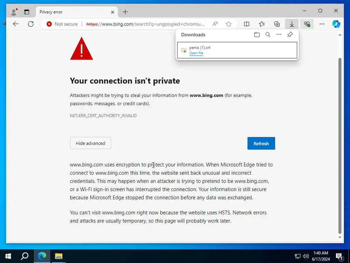The width and height of the screenshot is (350, 263).
Task: Add page to favorites star
Action: (x=228, y=24)
